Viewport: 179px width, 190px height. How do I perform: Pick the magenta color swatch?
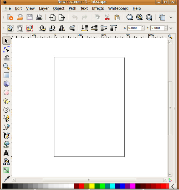[x=133, y=186]
